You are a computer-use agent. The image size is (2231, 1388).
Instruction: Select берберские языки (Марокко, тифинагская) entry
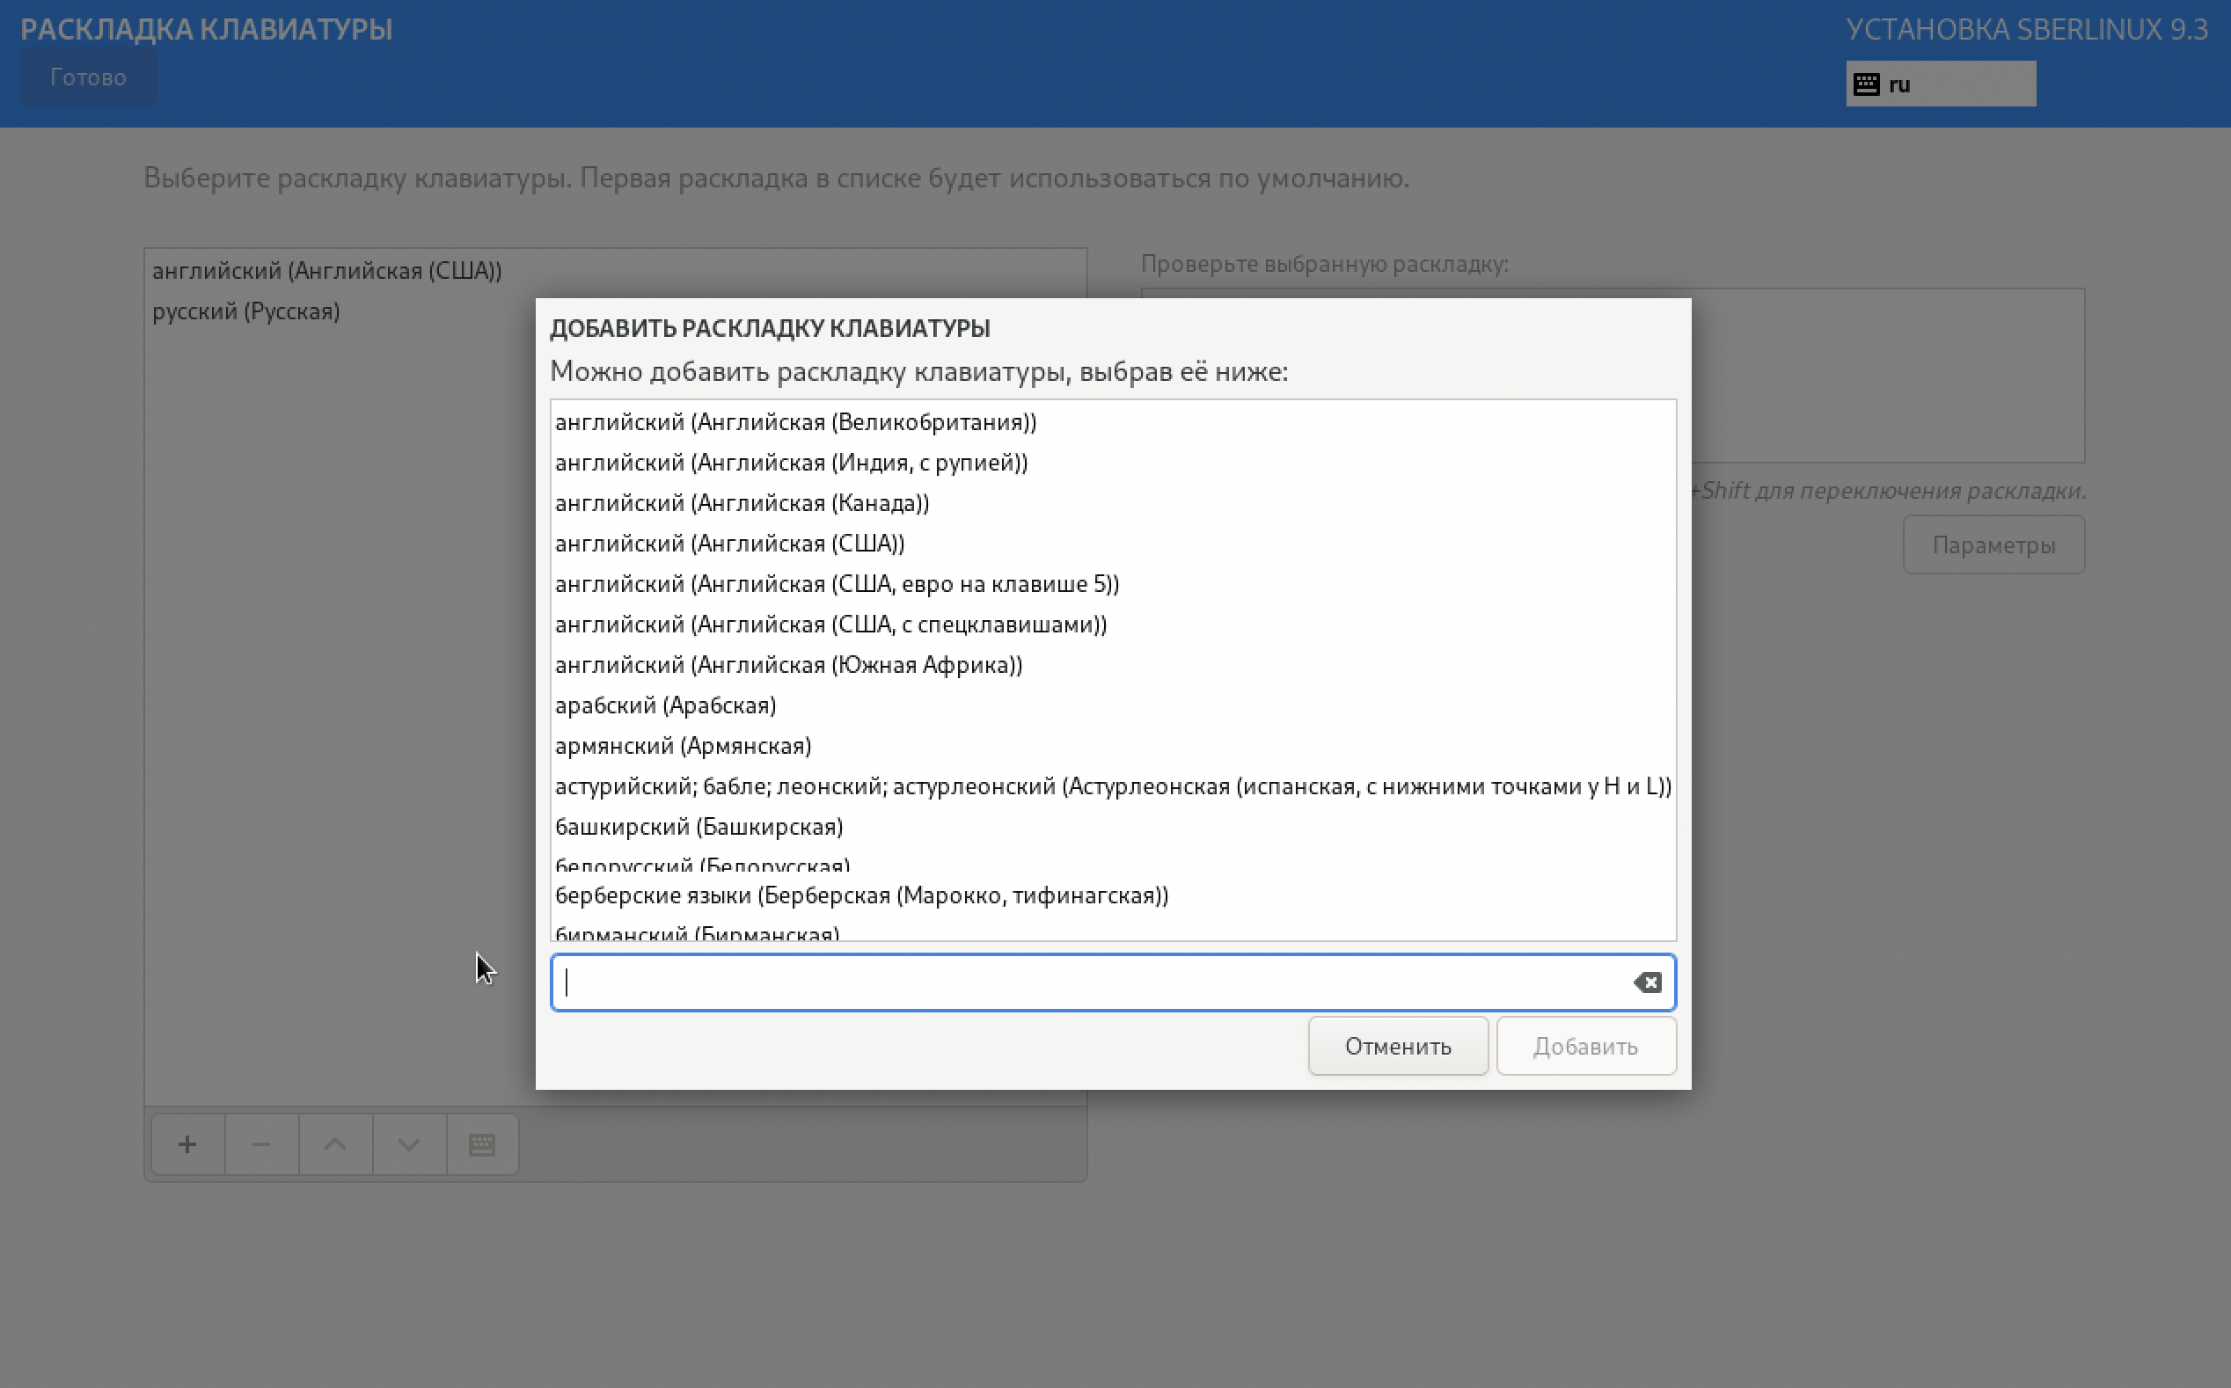[x=861, y=895]
